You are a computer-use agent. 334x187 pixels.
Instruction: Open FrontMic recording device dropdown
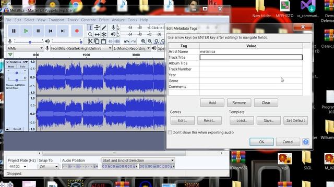coord(81,48)
